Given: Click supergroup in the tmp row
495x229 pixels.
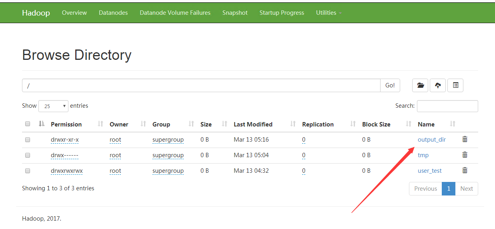Looking at the screenshot, I should point(168,155).
